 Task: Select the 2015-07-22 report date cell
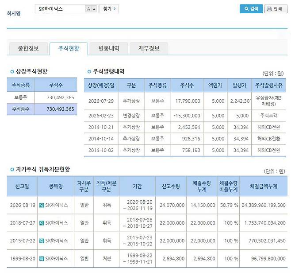pyautogui.click(x=23, y=241)
